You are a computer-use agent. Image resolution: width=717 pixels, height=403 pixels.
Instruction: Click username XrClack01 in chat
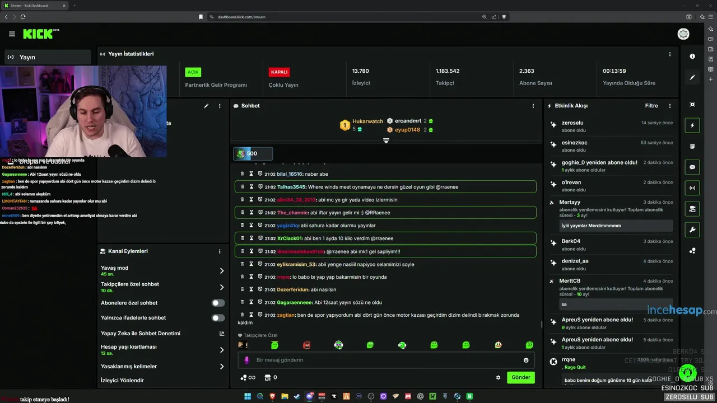290,238
